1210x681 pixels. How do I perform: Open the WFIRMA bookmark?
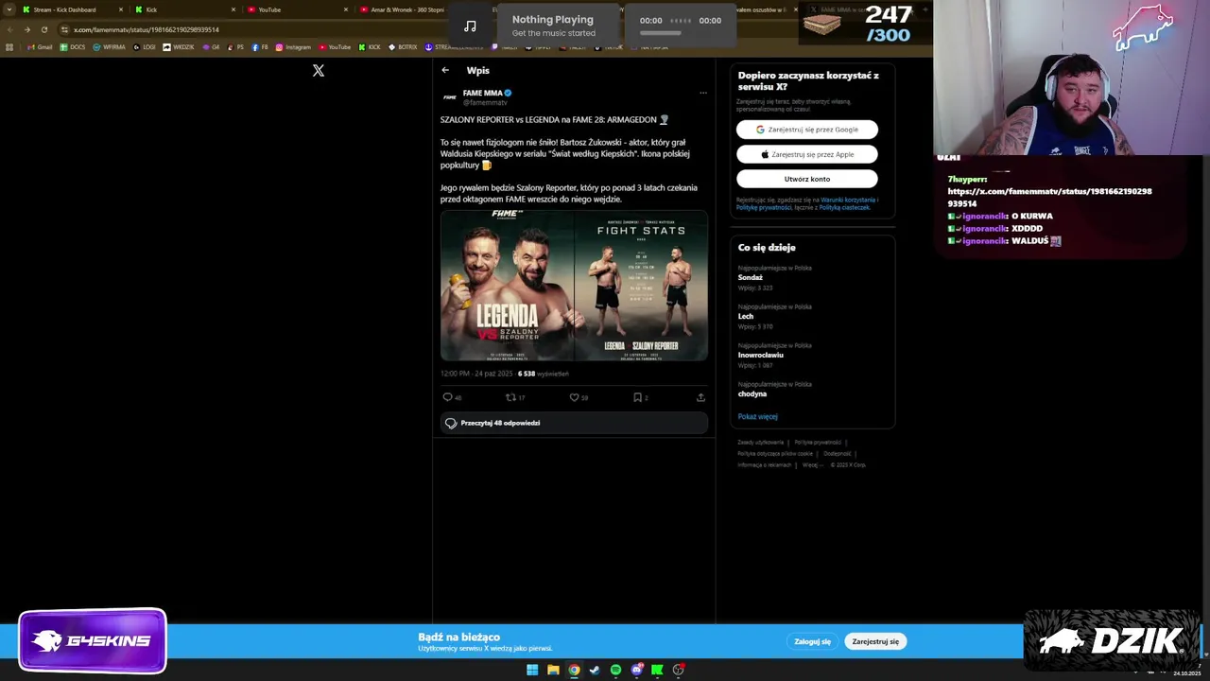(x=109, y=46)
